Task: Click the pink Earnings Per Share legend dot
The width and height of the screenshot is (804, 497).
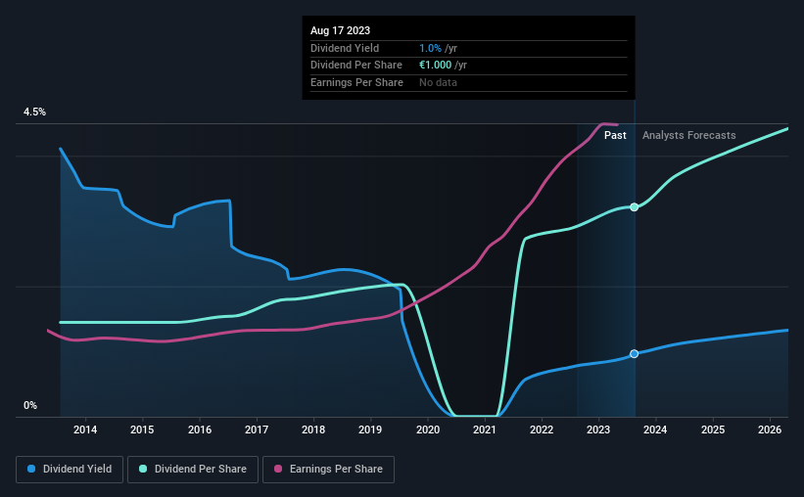Action: click(x=278, y=469)
